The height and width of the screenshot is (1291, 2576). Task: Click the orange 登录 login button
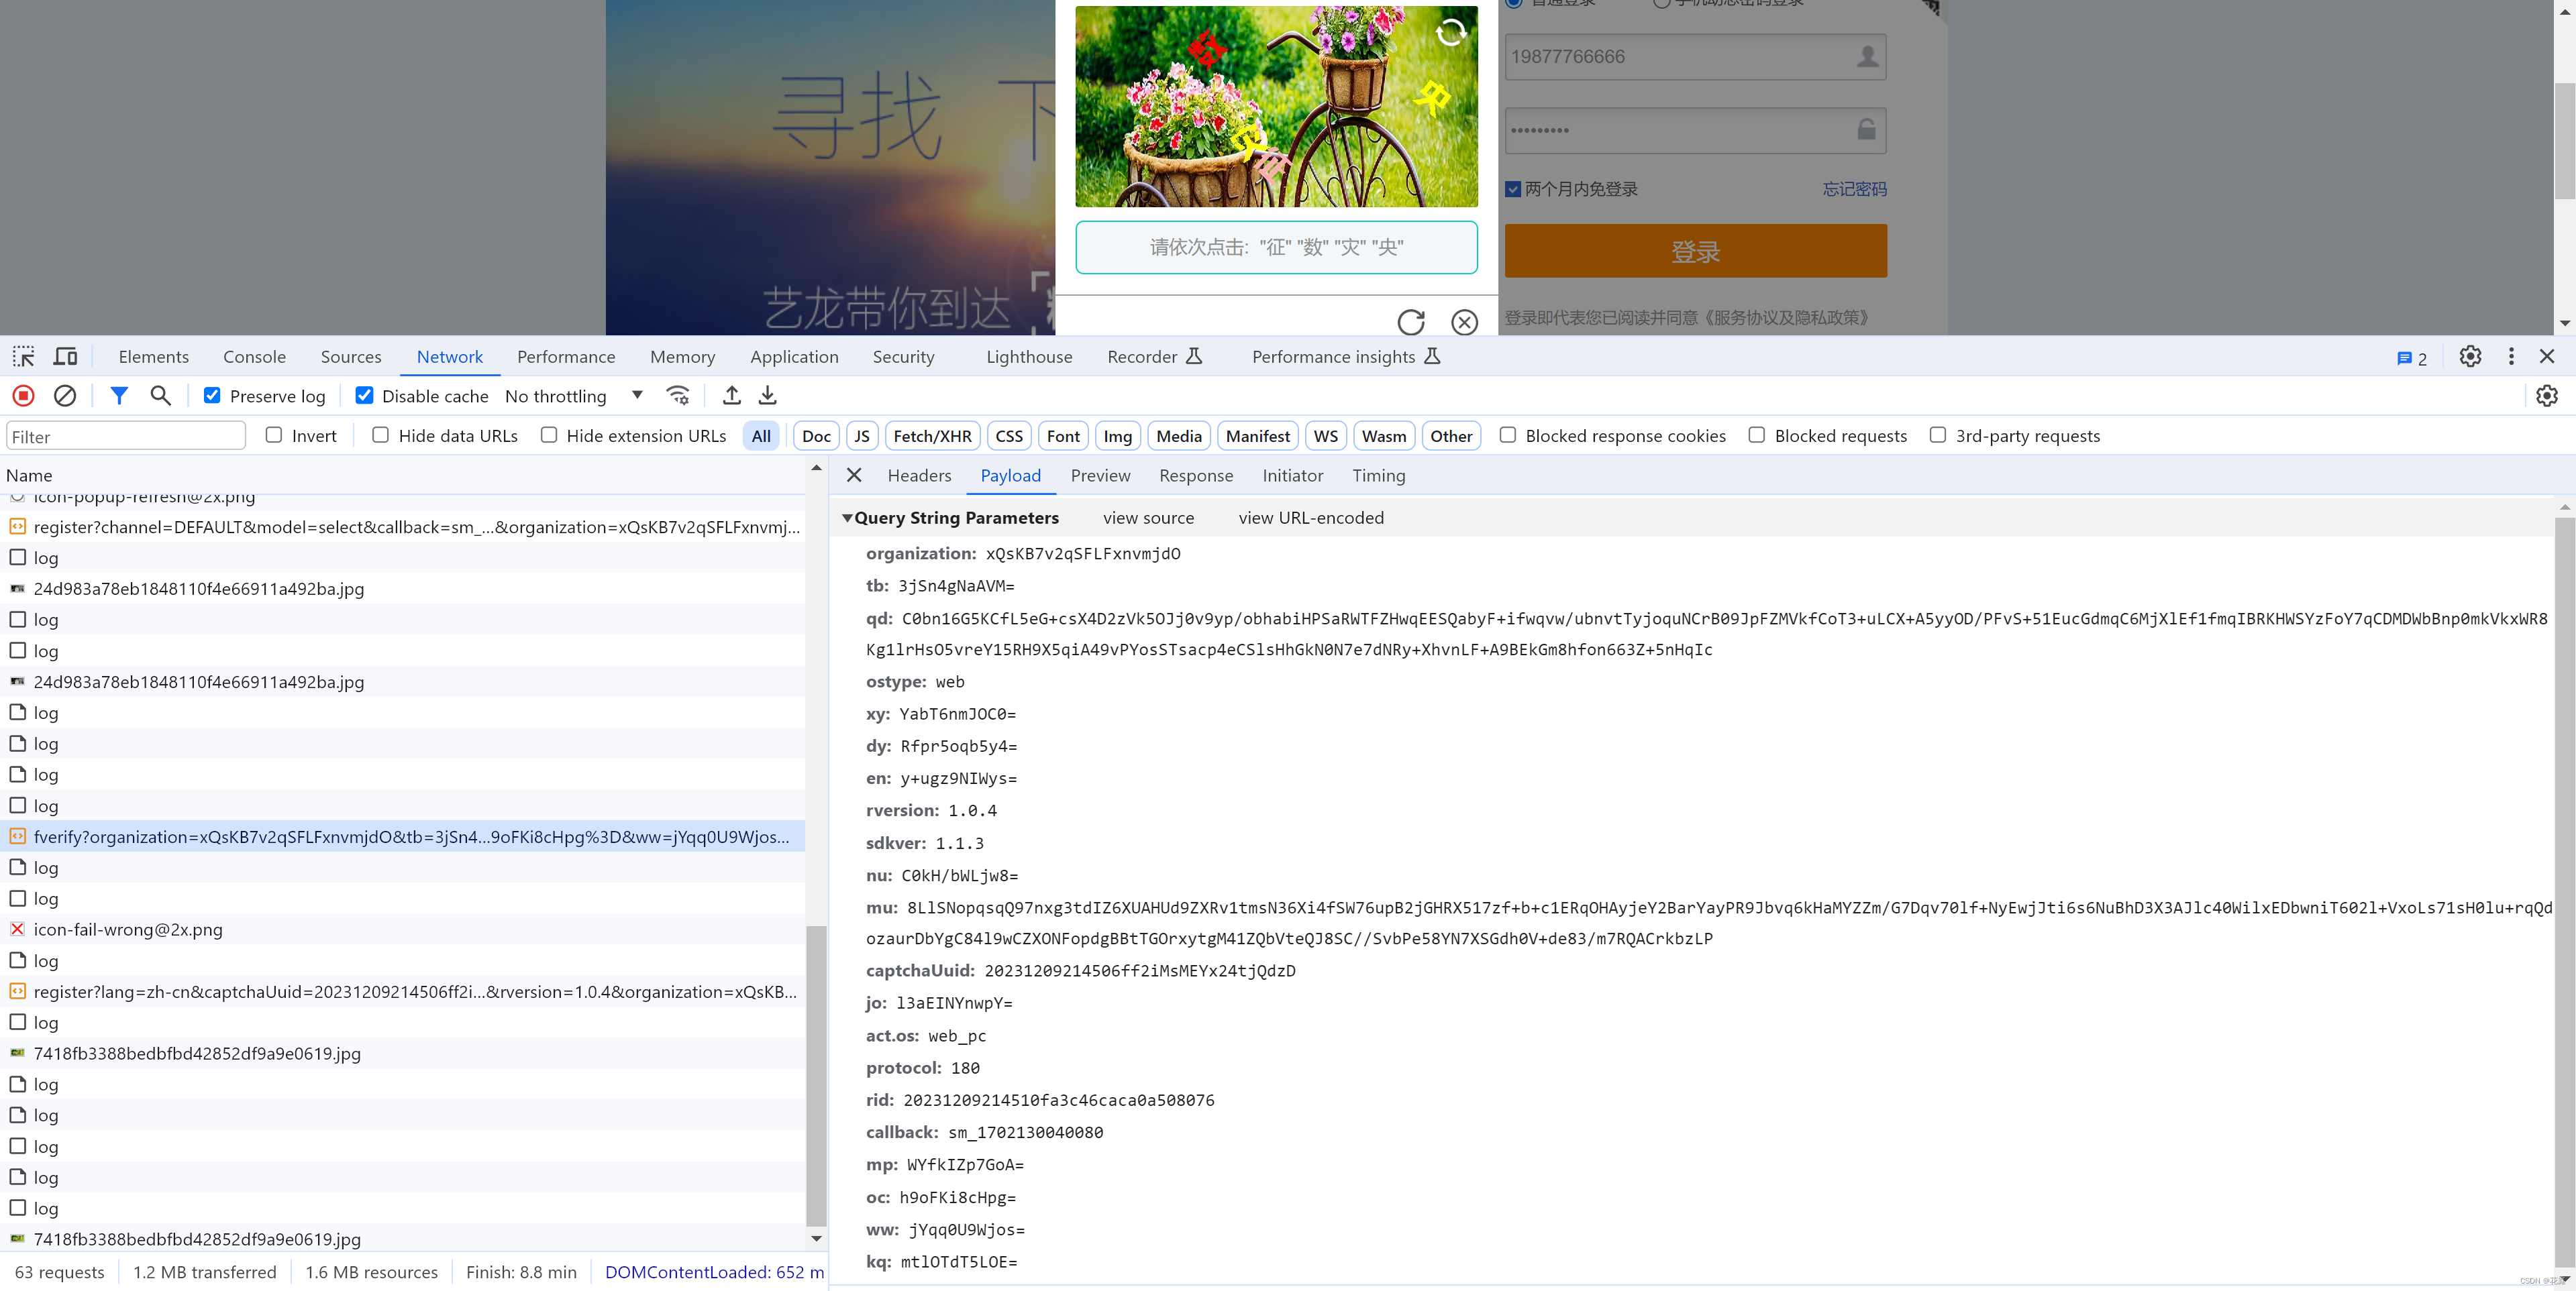tap(1695, 251)
